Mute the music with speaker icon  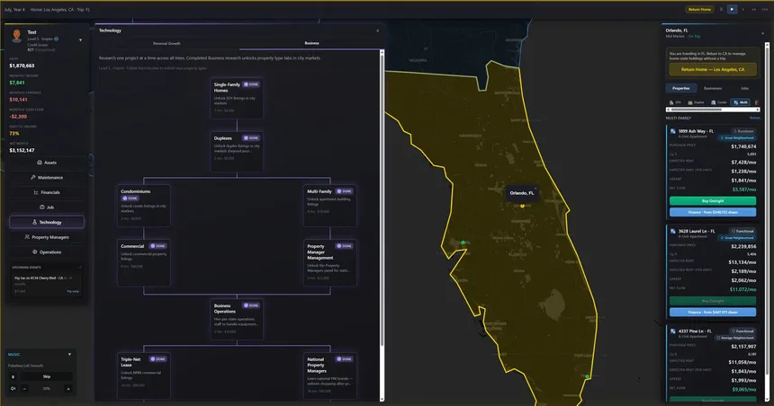click(13, 389)
